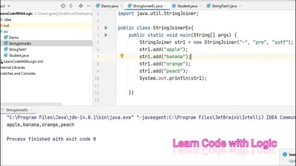
Task: Click 'Process finished with exit code 0' text
Action: tap(51, 139)
